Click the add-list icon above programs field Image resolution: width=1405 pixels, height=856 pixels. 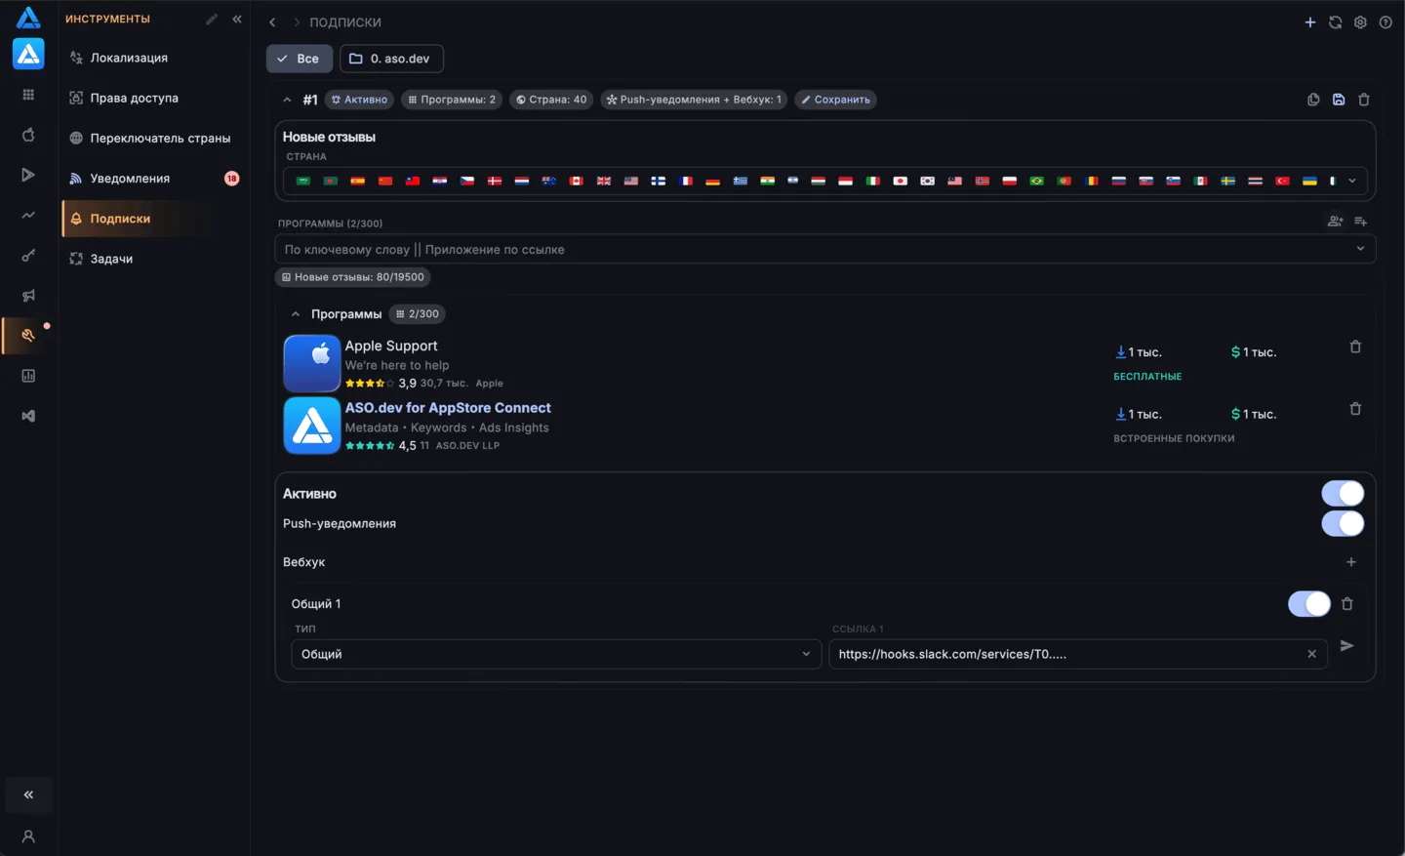coord(1361,222)
